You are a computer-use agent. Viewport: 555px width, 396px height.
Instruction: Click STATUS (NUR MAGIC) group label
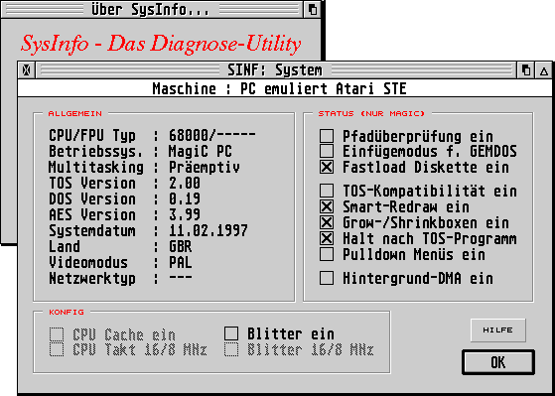point(371,113)
